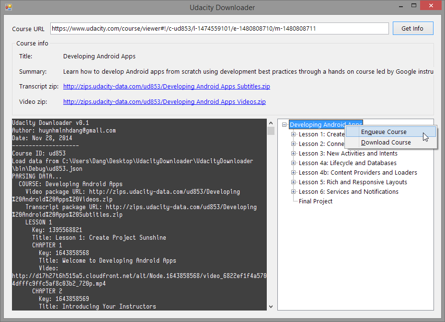Close the Udacity Downloader window

pyautogui.click(x=431, y=6)
